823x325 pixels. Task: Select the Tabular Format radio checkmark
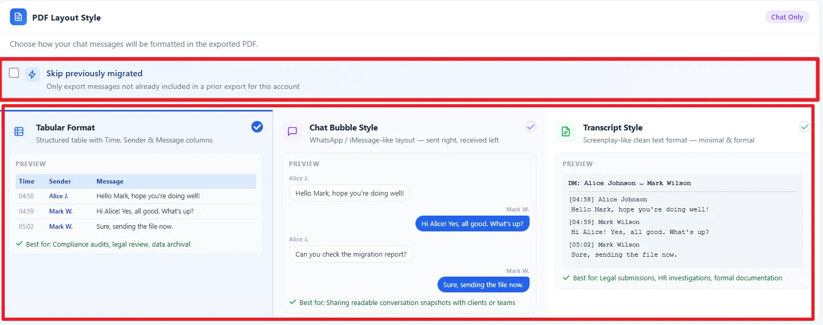pyautogui.click(x=257, y=127)
